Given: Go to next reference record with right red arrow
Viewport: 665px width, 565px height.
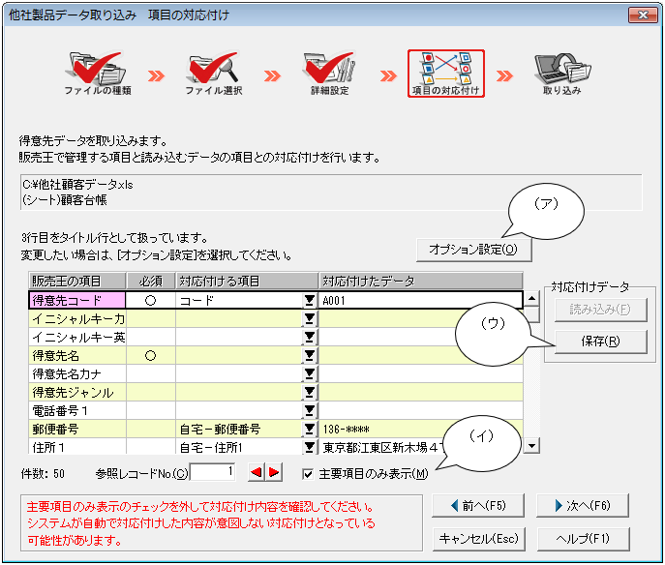Looking at the screenshot, I should (274, 472).
